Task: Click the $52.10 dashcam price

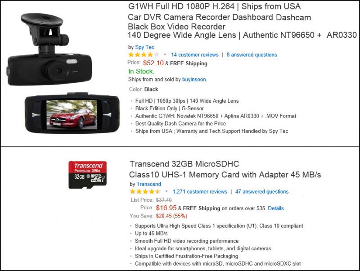Action: coord(153,63)
